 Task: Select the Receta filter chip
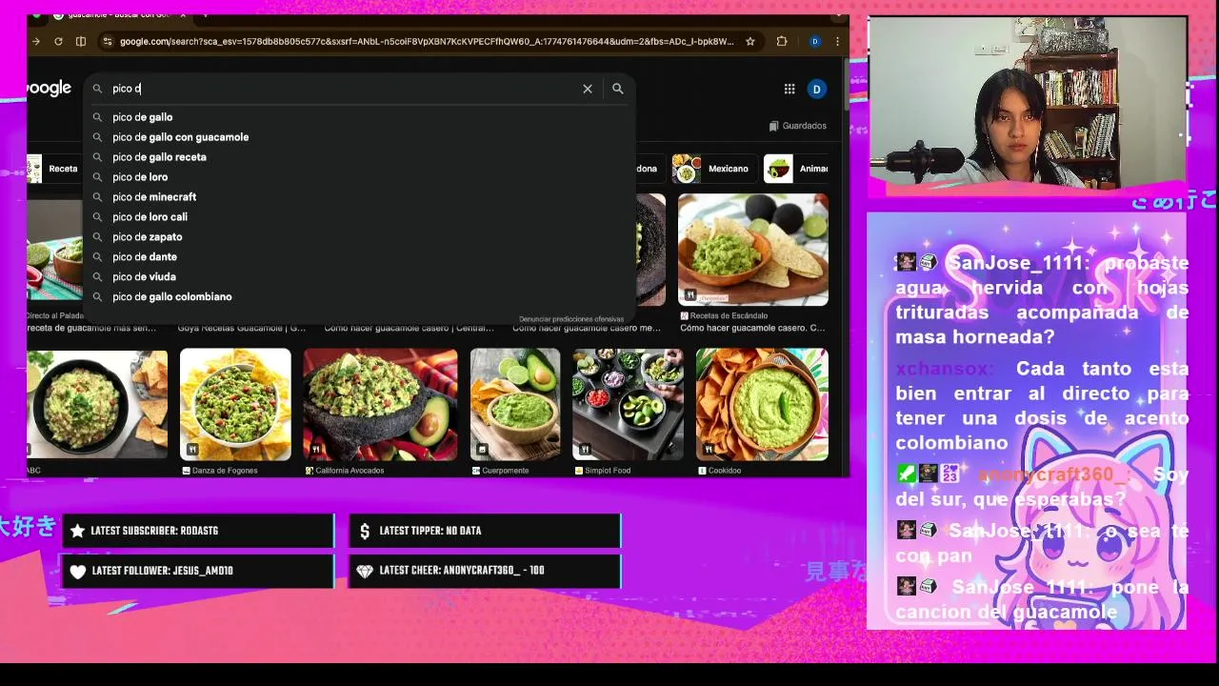tap(54, 169)
